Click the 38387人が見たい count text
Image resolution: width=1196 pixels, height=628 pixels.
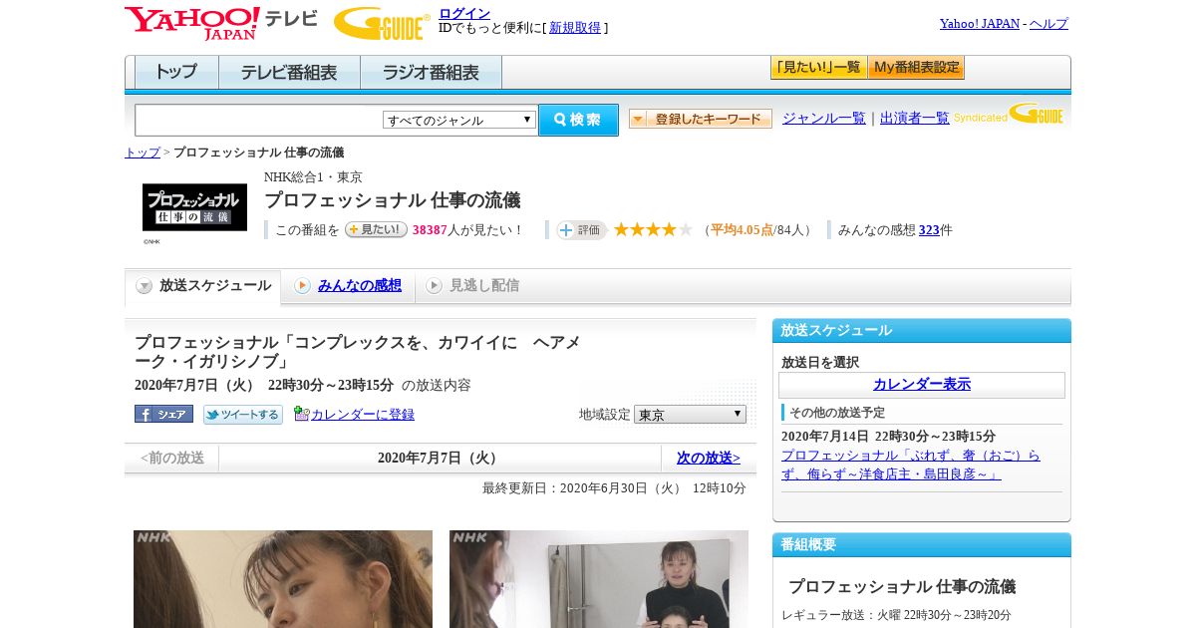point(467,230)
